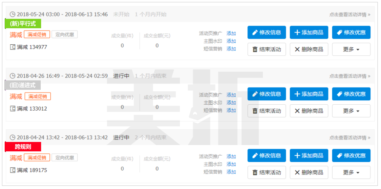Screen dimensions: 381x189
Task: Click the red 跨规则 label
Action: (x=23, y=147)
